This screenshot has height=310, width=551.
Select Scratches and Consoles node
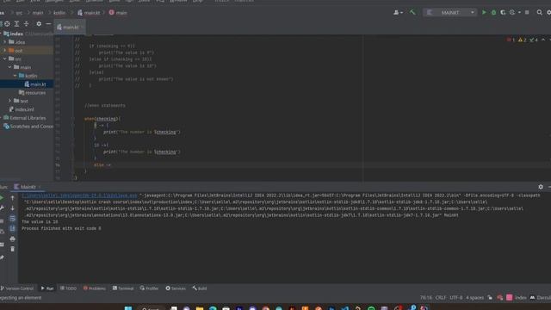click(28, 127)
